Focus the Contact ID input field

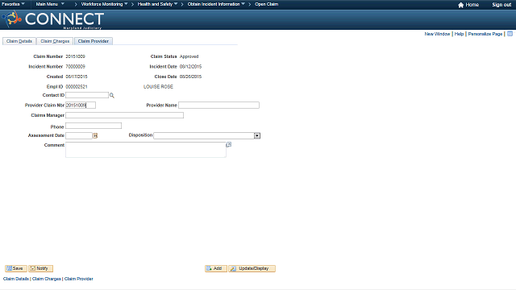(x=87, y=95)
